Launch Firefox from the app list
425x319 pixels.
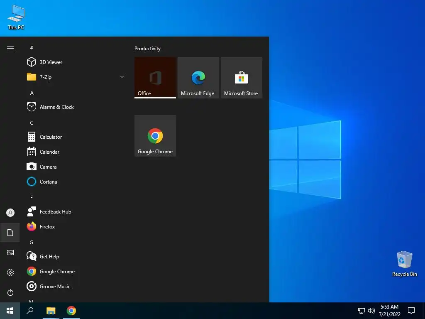(x=76, y=226)
